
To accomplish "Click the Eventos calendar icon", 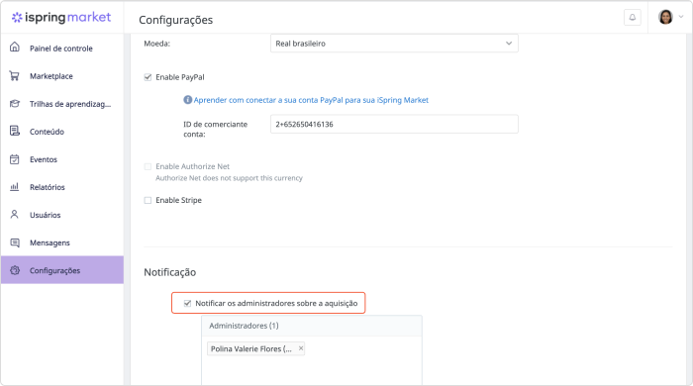I will coord(15,159).
